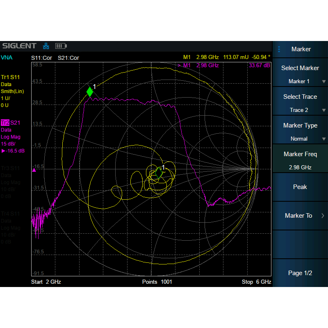Click the magenta reference level triangle

pos(34,170)
